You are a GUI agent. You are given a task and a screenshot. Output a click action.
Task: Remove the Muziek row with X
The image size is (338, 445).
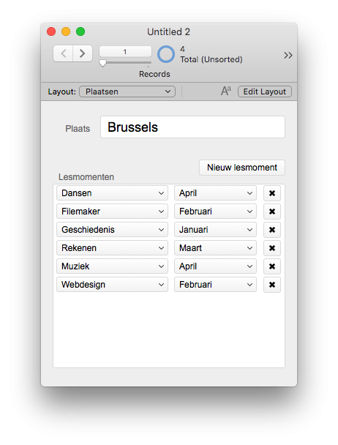272,266
